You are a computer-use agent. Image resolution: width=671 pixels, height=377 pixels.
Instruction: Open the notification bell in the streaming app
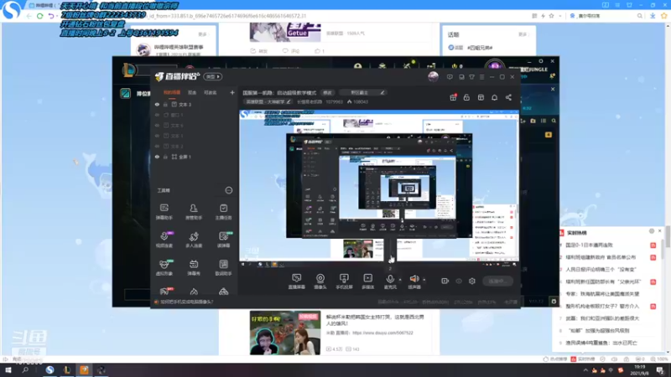click(x=494, y=97)
